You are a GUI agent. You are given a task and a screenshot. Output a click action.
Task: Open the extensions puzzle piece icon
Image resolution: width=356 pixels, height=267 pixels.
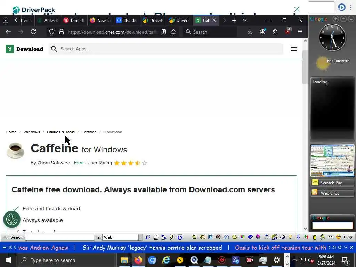tap(275, 32)
